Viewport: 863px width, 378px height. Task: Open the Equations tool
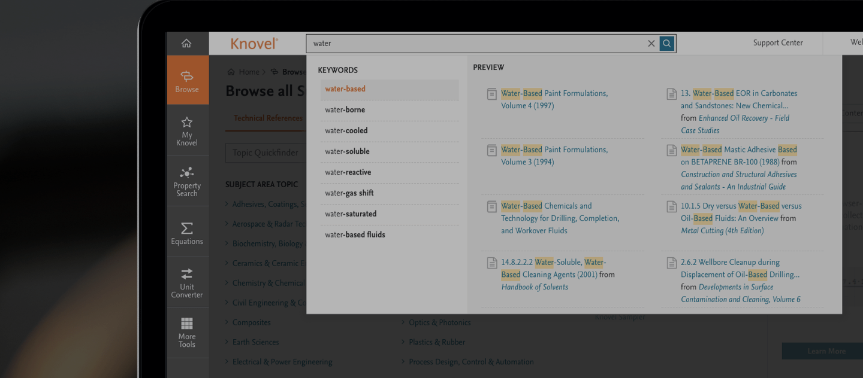point(187,232)
